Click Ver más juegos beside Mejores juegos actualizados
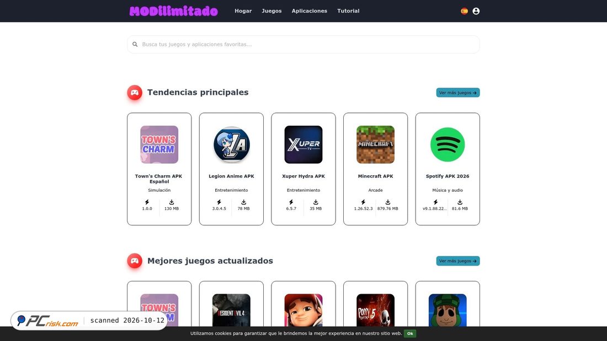The height and width of the screenshot is (341, 607). pyautogui.click(x=458, y=261)
